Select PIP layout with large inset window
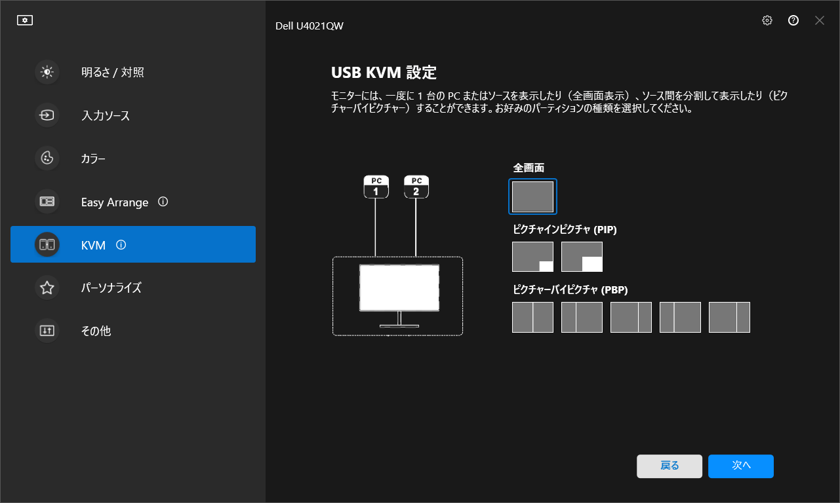Image resolution: width=840 pixels, height=503 pixels. click(x=582, y=257)
